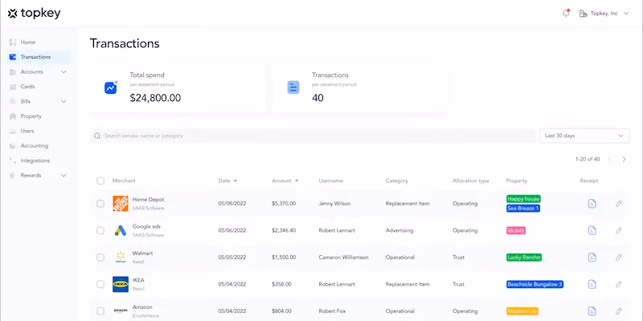This screenshot has height=321, width=643.
Task: Click the search magnifier icon
Action: [x=97, y=136]
